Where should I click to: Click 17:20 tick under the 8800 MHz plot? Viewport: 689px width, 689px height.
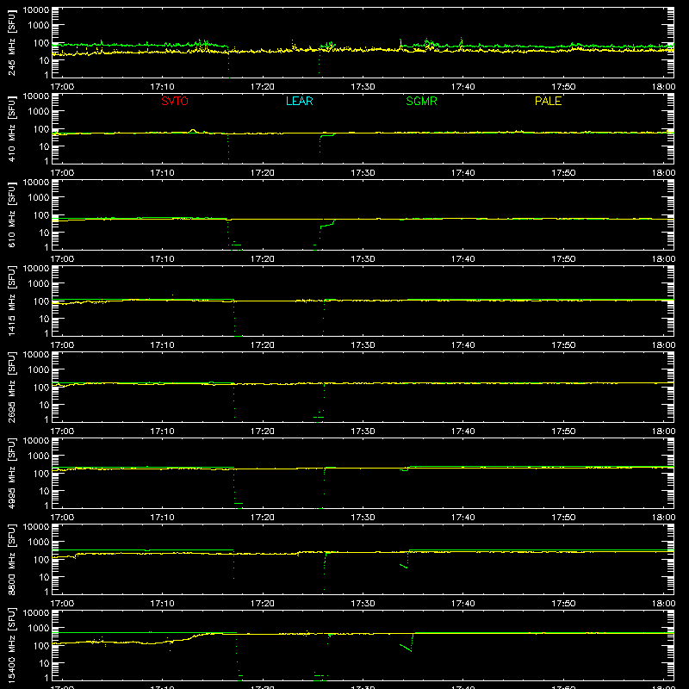pyautogui.click(x=263, y=604)
